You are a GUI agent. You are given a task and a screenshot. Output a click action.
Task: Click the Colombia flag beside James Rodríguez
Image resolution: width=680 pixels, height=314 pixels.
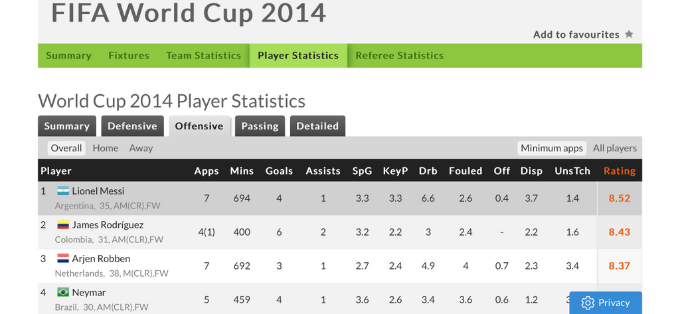[x=63, y=224]
